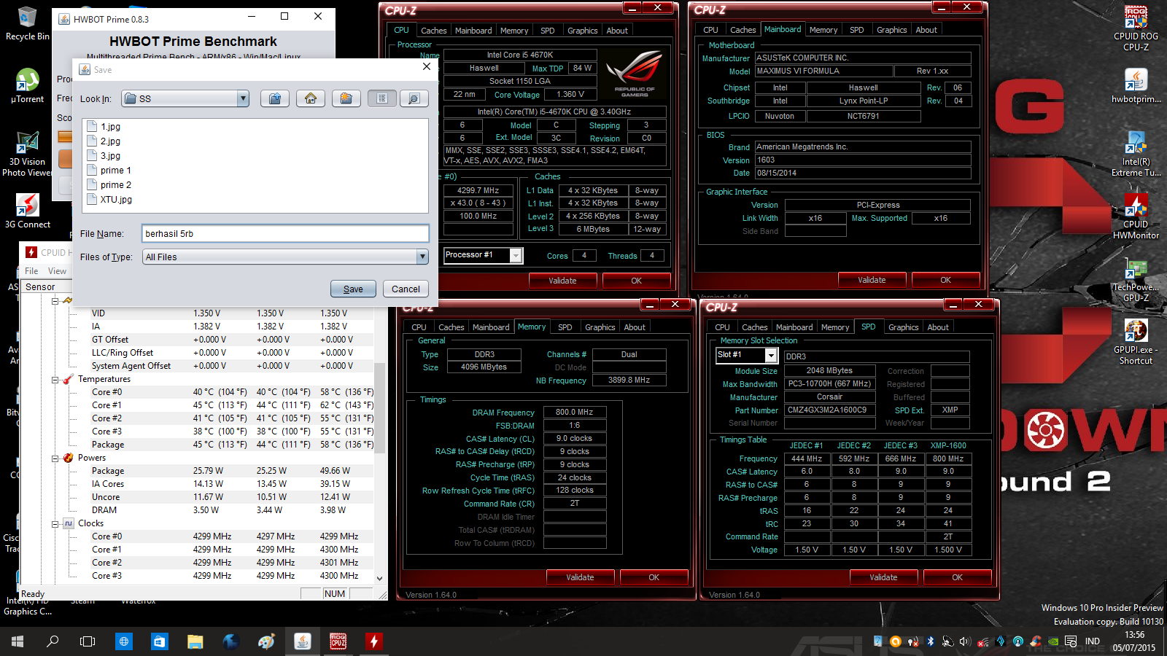Viewport: 1167px width, 656px height.
Task: Click the volume speaker tray icon
Action: click(965, 641)
